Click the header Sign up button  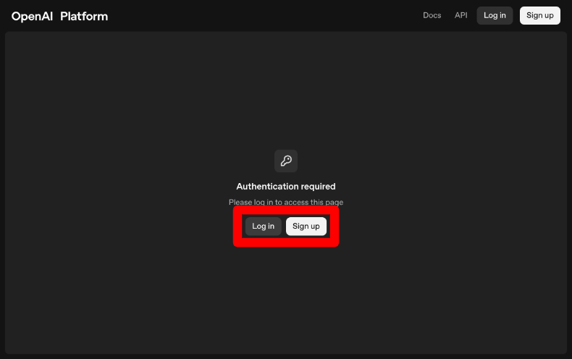click(540, 15)
